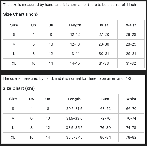Select the 72-76 bust cell
The image size is (147, 146).
(105, 118)
